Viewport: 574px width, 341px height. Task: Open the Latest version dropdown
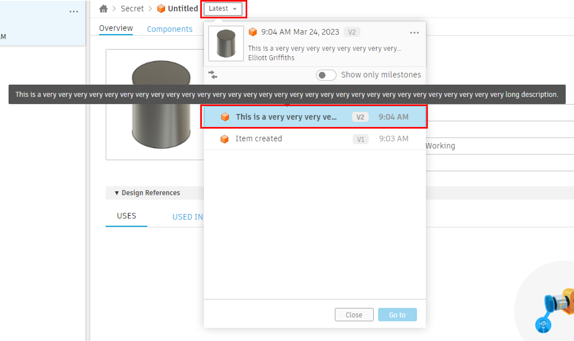(x=223, y=9)
